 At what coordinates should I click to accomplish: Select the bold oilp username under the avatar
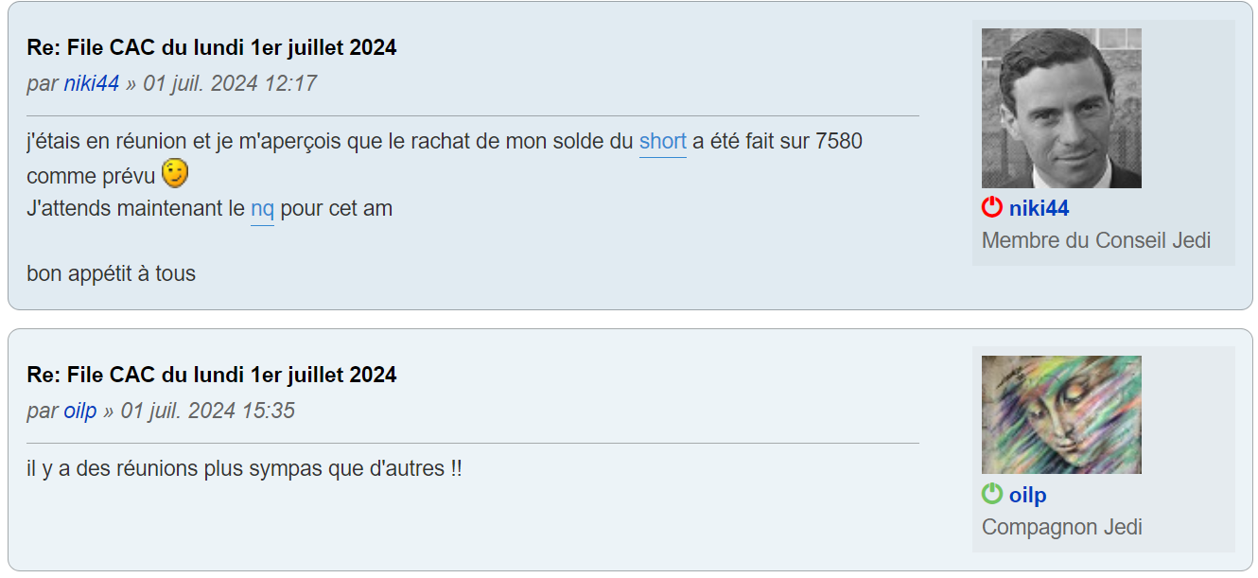coord(1028,495)
